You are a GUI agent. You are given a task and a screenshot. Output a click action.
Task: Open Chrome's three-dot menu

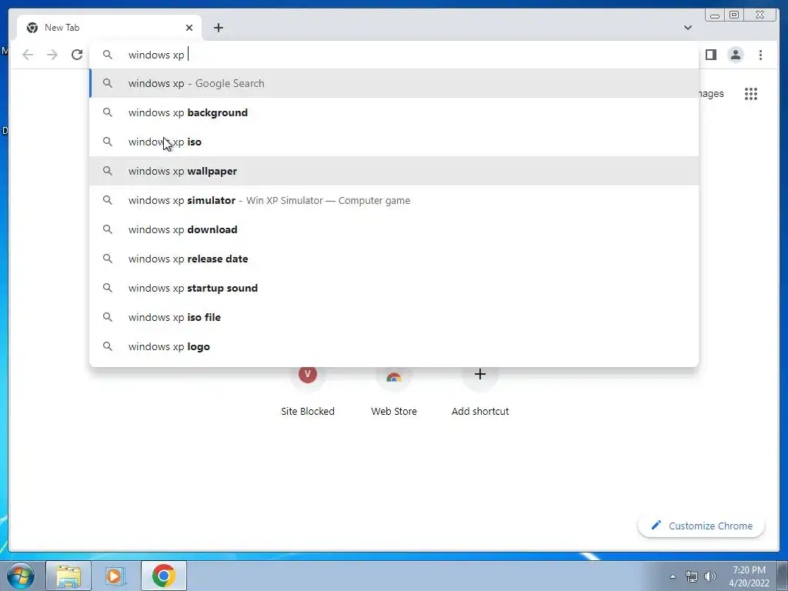760,55
